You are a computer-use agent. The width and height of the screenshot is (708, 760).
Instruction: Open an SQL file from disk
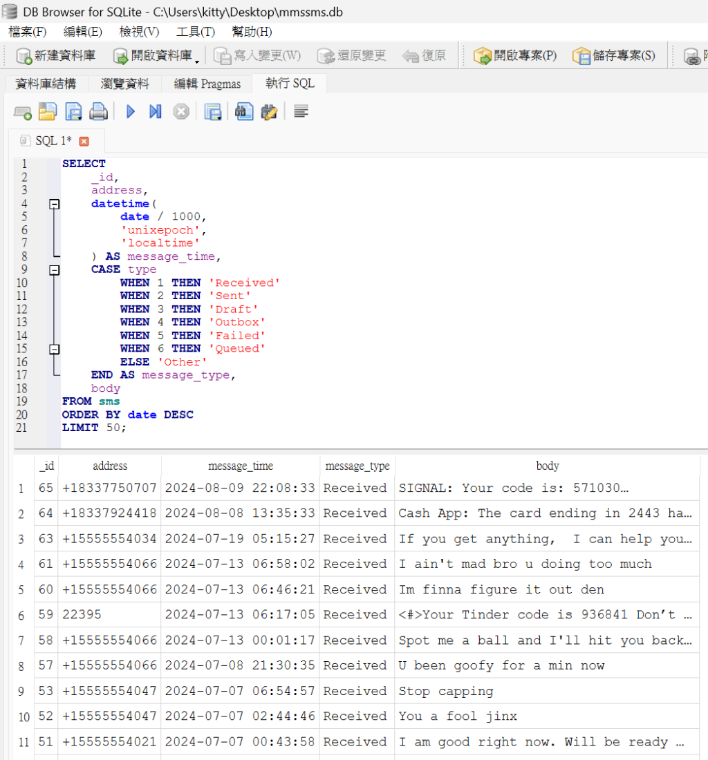click(x=48, y=112)
